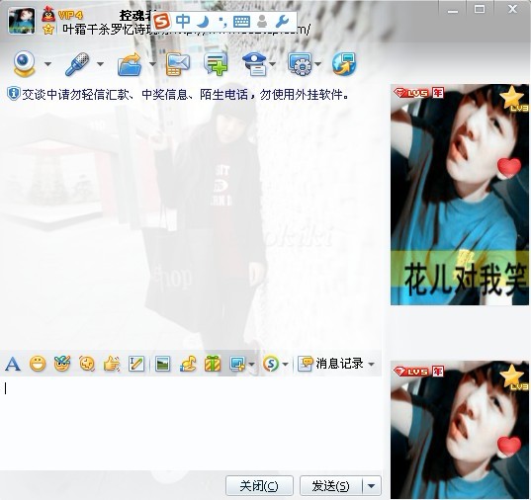Start a video call with webcam icon
The image size is (531, 500).
point(25,63)
